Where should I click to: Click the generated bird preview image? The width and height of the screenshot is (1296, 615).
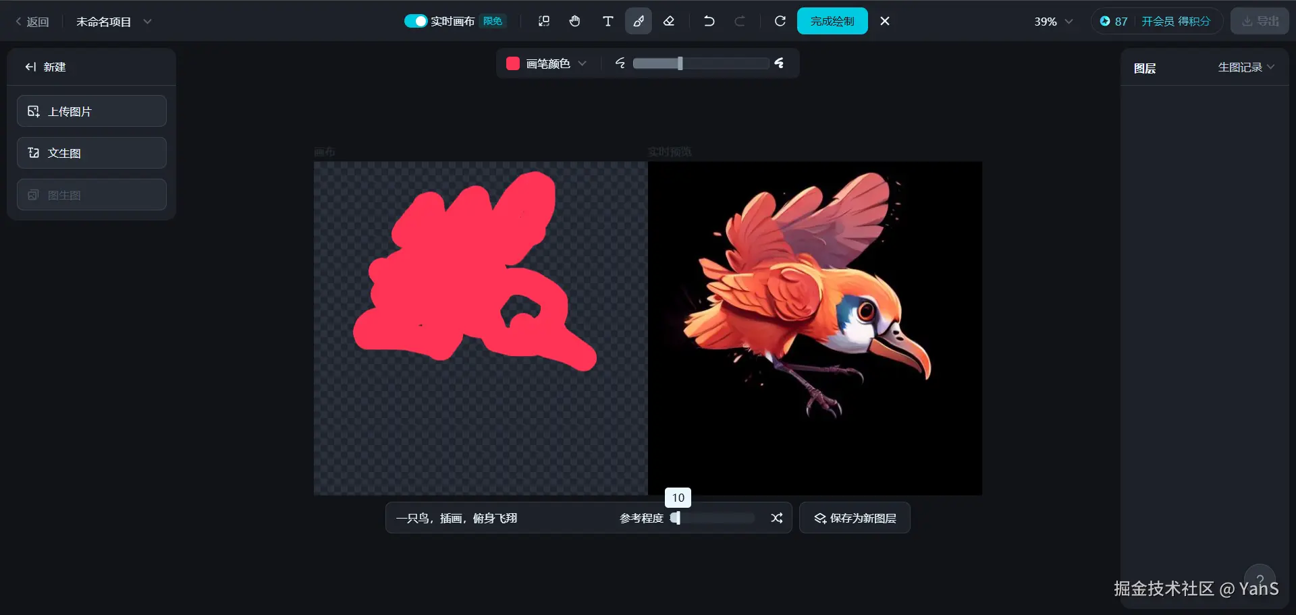pos(815,328)
